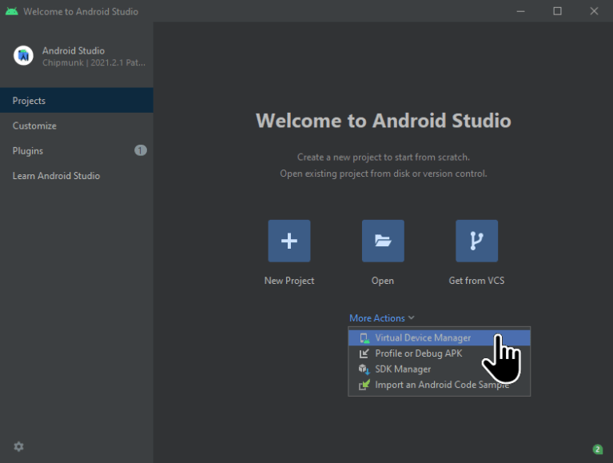
Task: Open Learn Android Studio tab
Action: pyautogui.click(x=77, y=176)
